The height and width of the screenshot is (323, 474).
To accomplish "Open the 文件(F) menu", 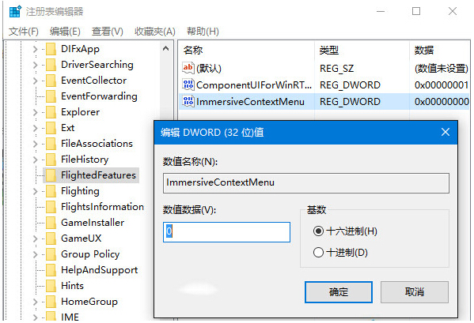I will pos(24,32).
